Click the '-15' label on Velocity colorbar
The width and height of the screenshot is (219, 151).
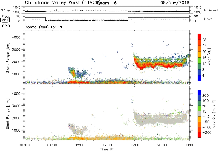(206, 117)
